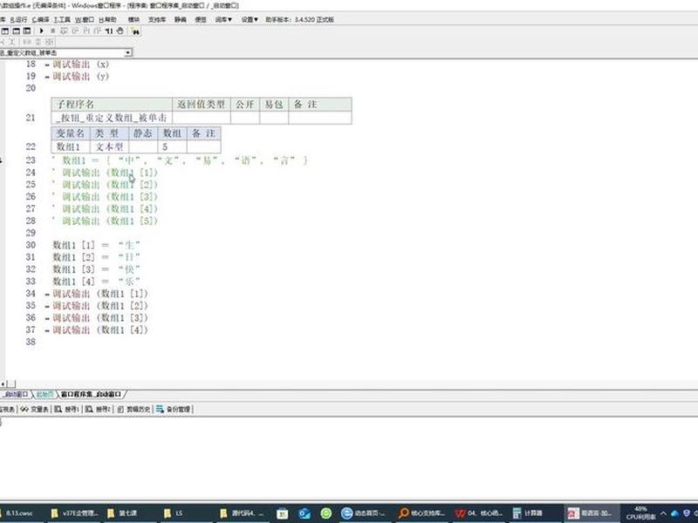
Task: Click the third window-layout toolbar icon
Action: [27, 31]
